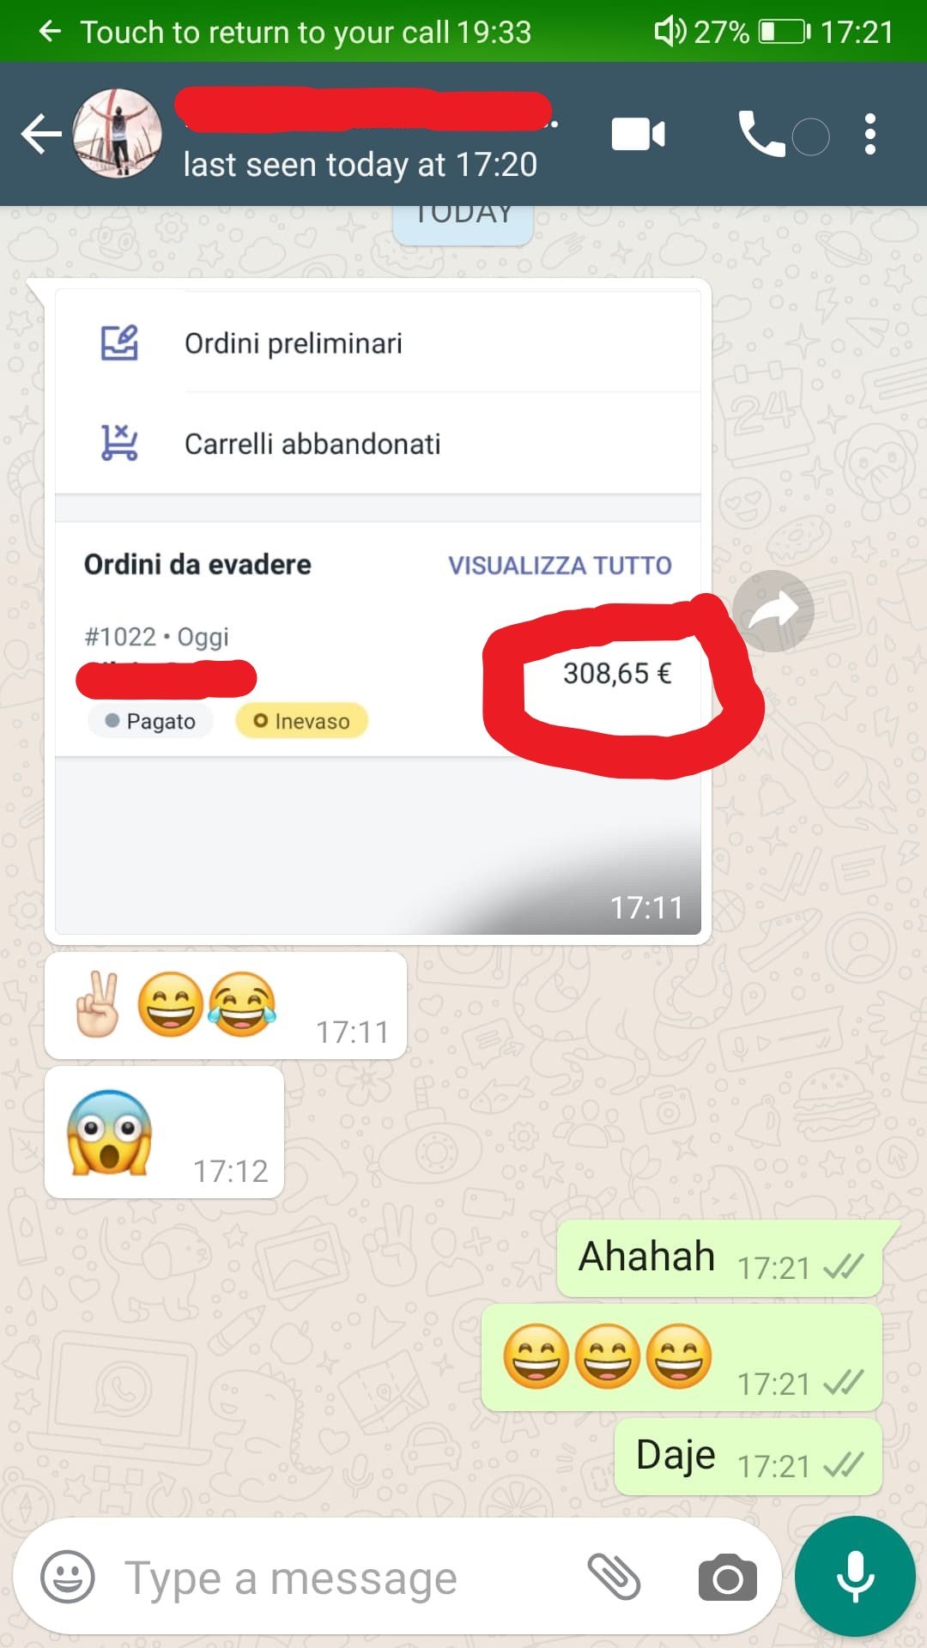Open the three-dot more options menu
This screenshot has width=927, height=1648.
point(870,134)
